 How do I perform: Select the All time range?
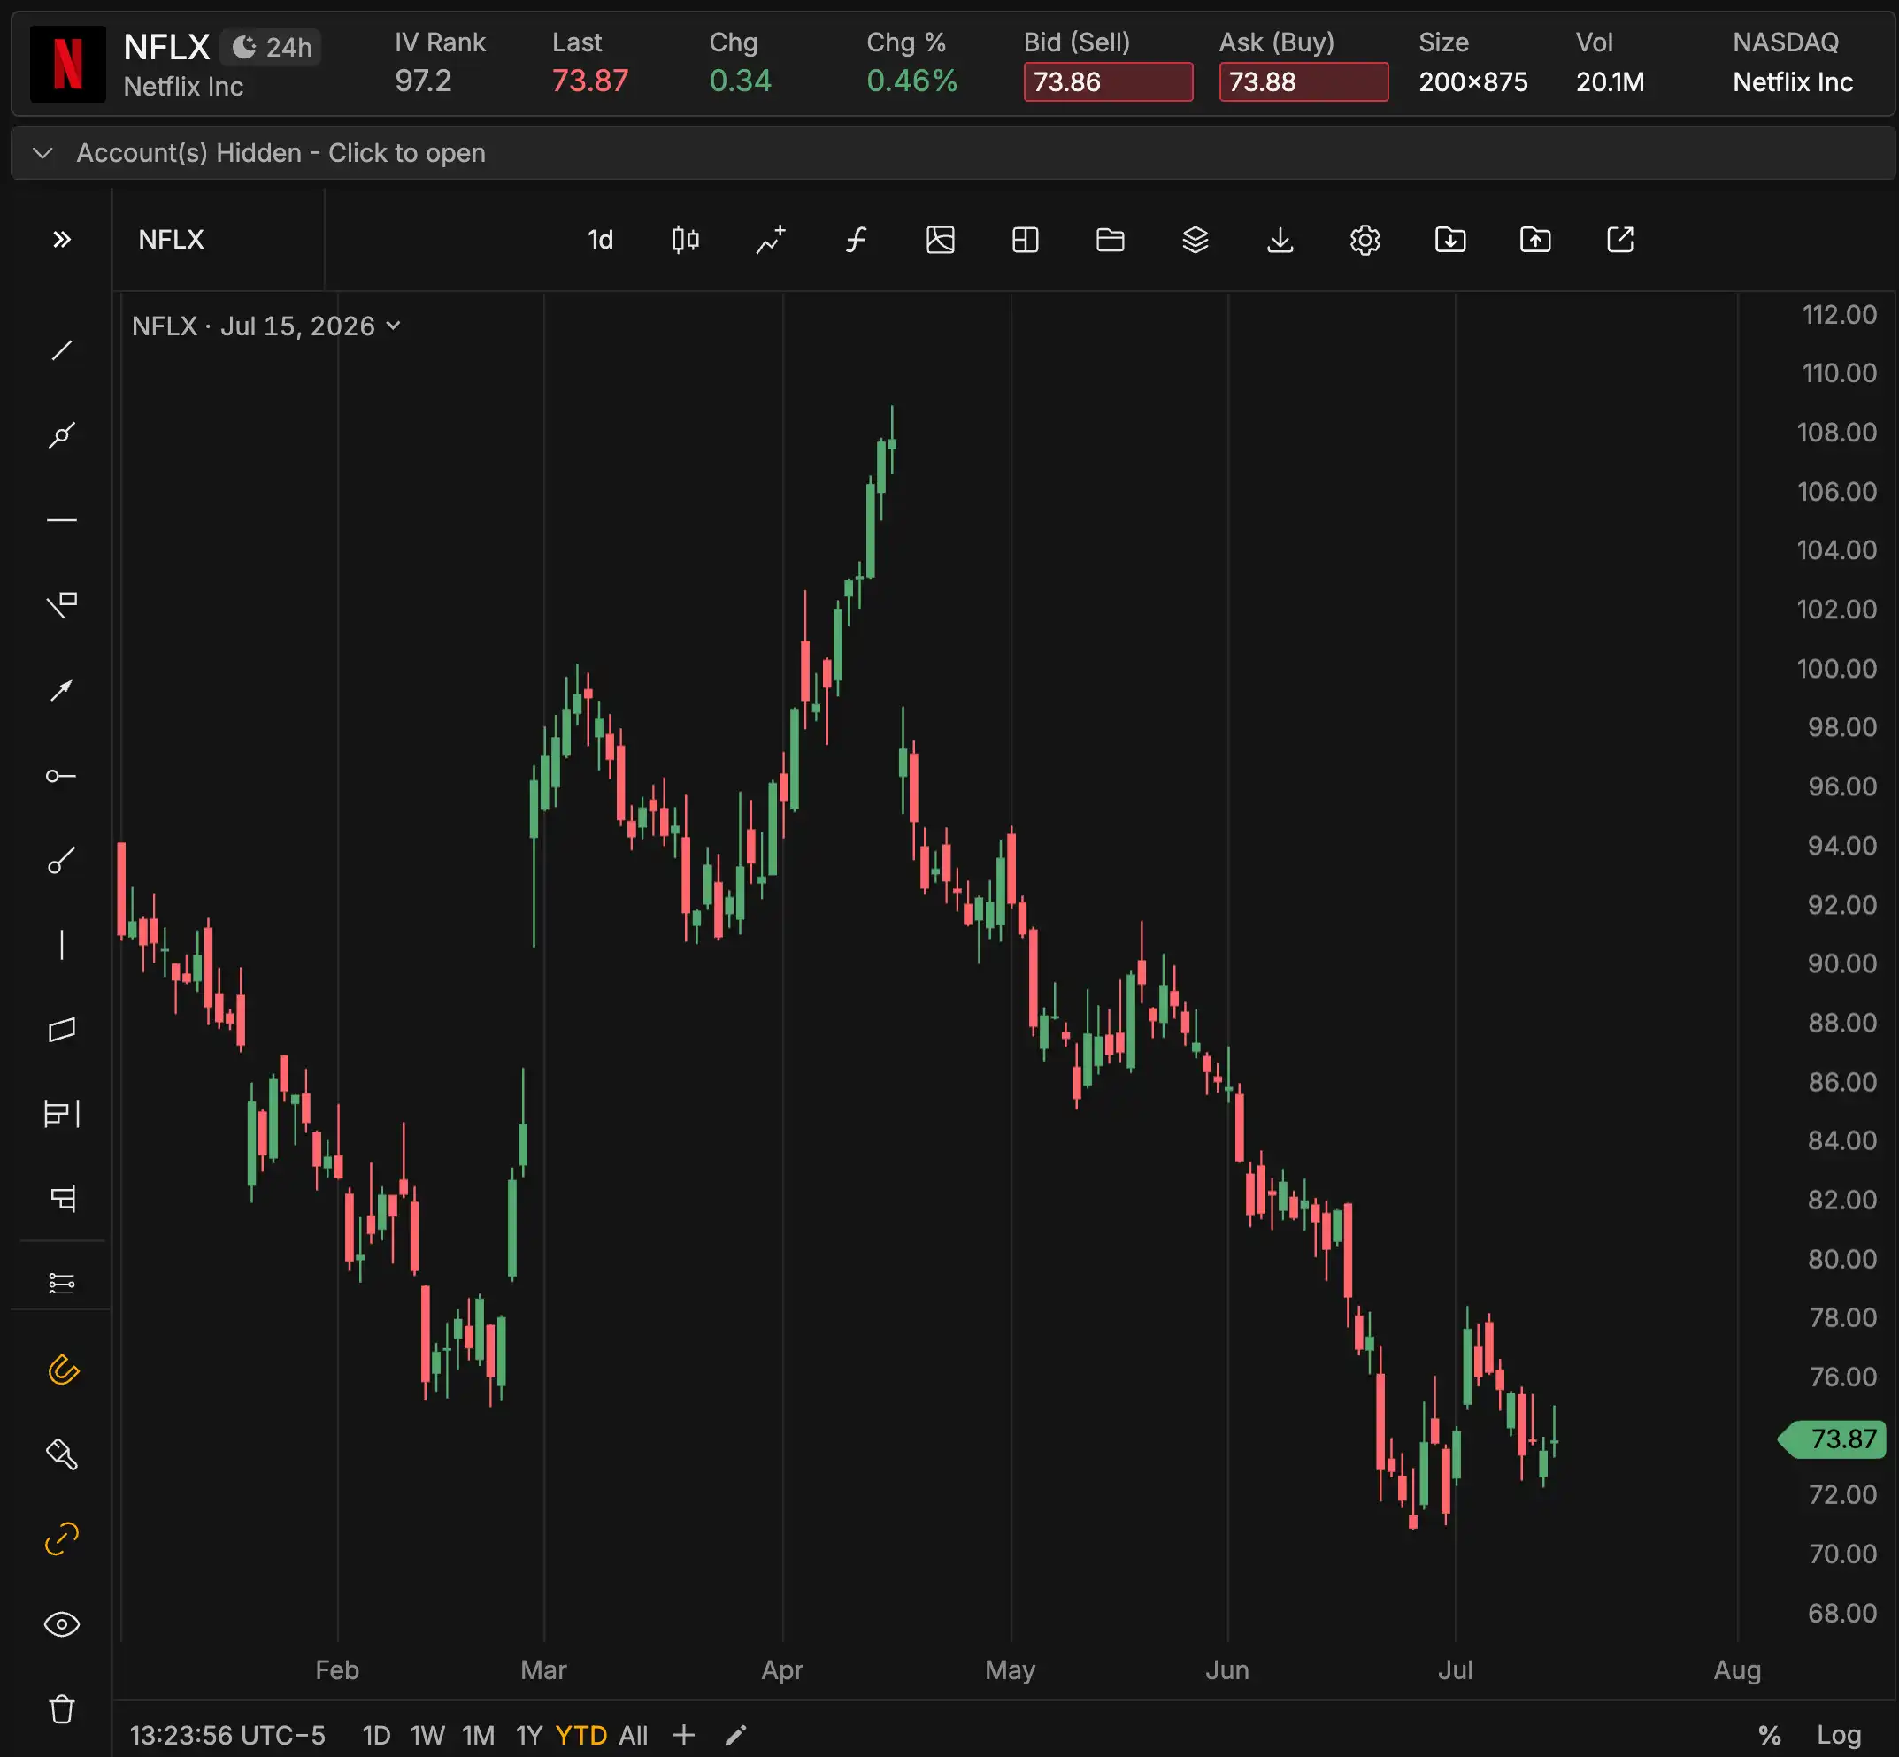tap(634, 1735)
